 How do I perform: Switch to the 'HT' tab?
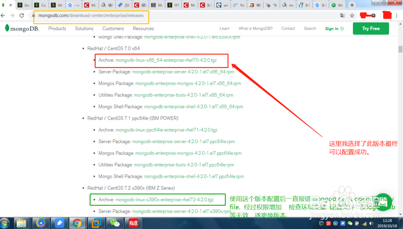pyautogui.click(x=173, y=5)
